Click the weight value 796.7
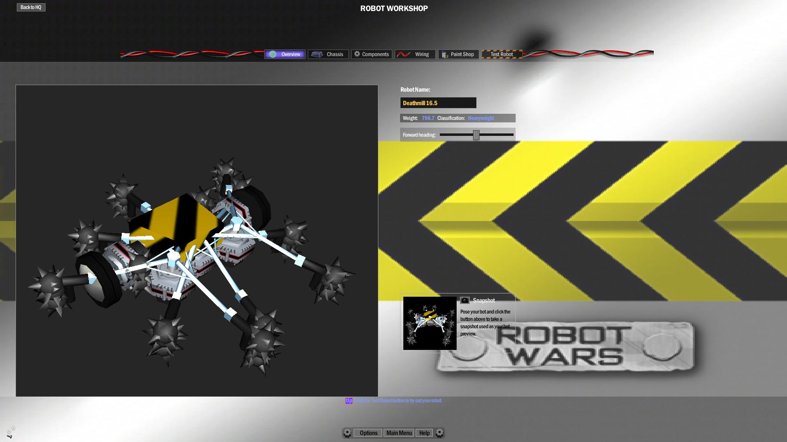Viewport: 787px width, 442px height. (428, 118)
